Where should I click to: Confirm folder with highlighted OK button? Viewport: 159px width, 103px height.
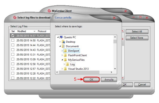tap(91, 80)
